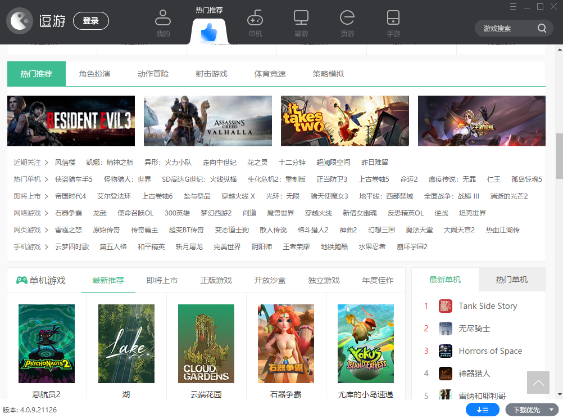Select the 热门推荐 thumbs-up icon
563x418 pixels.
pyautogui.click(x=209, y=32)
